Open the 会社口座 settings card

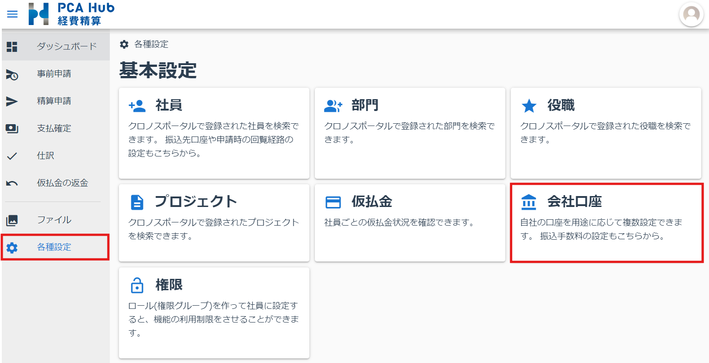click(607, 223)
